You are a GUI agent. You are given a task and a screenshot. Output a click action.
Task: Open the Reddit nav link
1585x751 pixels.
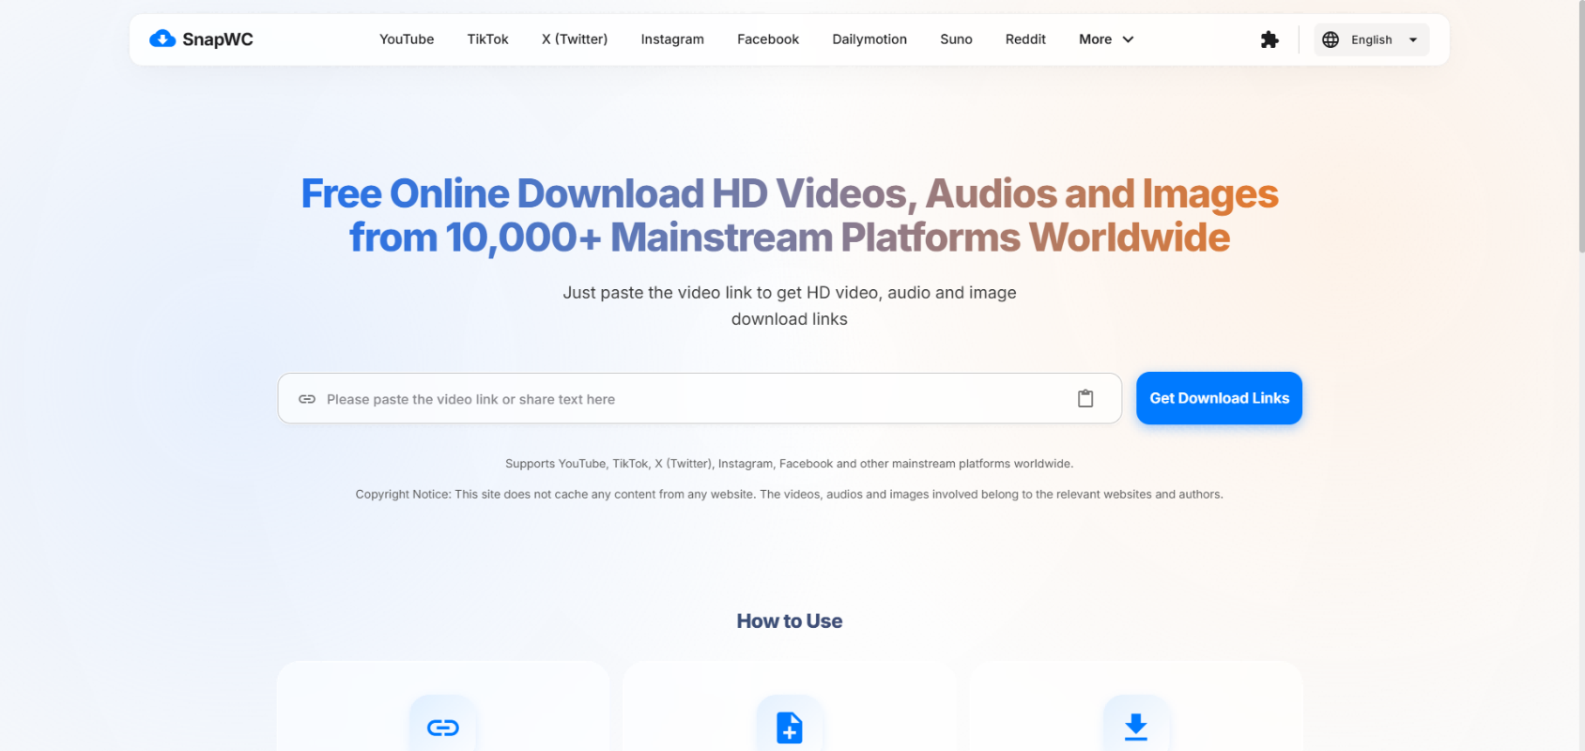tap(1025, 39)
